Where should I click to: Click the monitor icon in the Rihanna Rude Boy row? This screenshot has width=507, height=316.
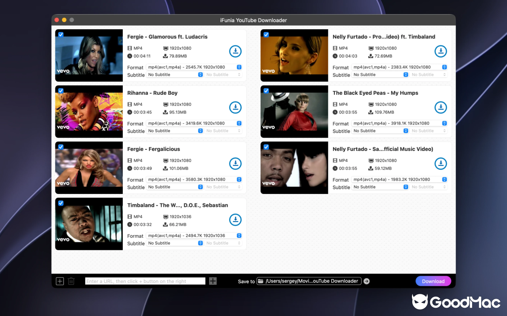tap(166, 105)
